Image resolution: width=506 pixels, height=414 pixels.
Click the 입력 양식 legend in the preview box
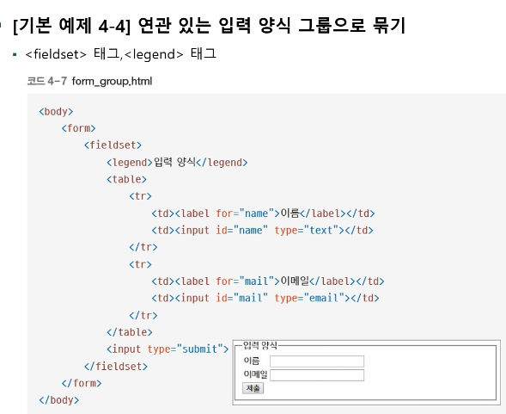click(x=260, y=345)
